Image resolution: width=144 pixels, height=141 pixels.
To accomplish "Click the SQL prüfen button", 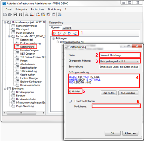I will tap(109, 93).
